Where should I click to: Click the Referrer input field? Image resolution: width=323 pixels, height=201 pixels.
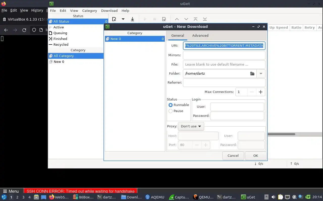click(x=224, y=82)
